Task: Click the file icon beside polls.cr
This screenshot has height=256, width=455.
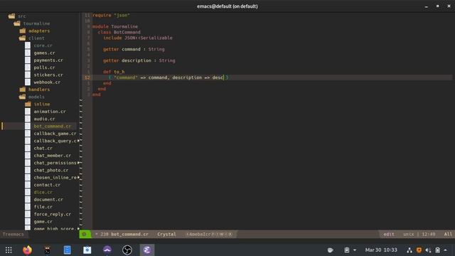Action: click(x=28, y=68)
